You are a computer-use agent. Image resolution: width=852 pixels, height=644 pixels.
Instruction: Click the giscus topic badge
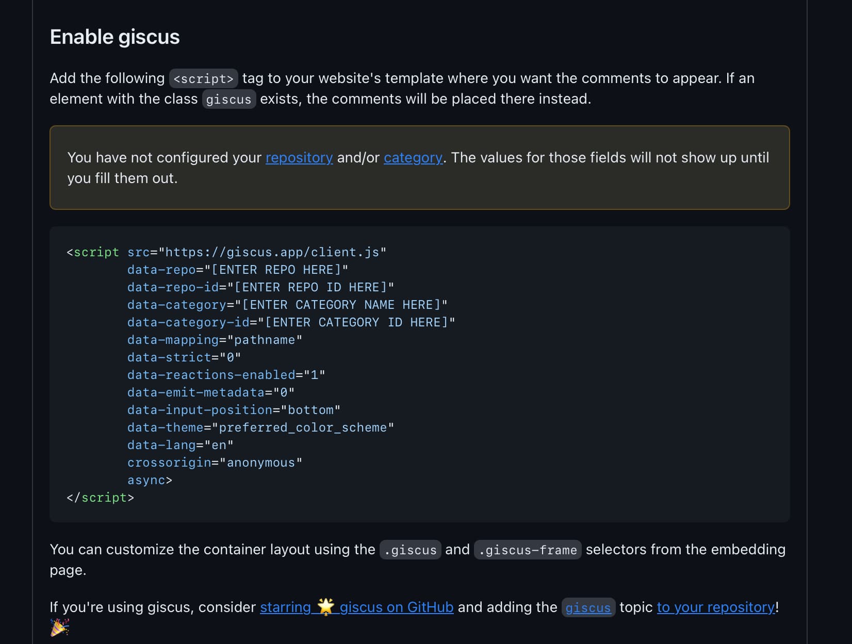588,608
